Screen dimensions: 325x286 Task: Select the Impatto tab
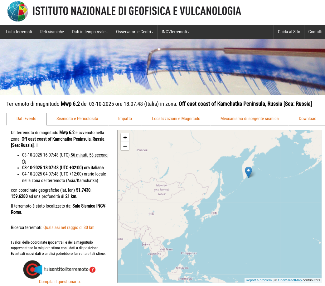click(125, 119)
